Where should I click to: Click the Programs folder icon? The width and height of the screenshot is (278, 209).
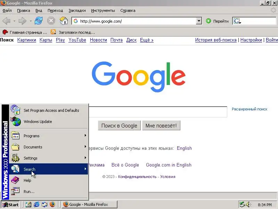(x=15, y=136)
